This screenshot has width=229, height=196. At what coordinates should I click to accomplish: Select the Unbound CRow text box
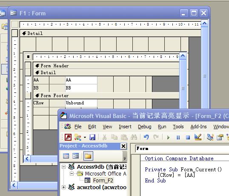81,103
